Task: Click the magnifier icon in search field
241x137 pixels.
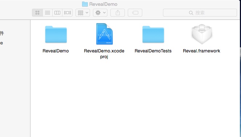Action: [x=191, y=13]
